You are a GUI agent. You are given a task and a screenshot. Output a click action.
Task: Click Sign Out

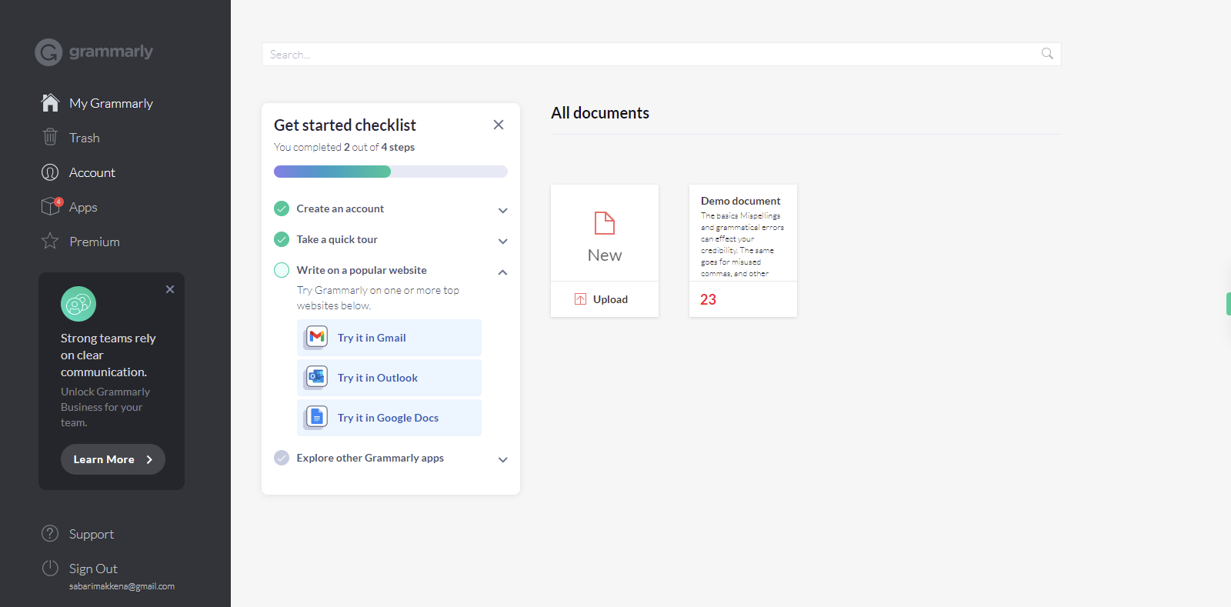tap(93, 569)
